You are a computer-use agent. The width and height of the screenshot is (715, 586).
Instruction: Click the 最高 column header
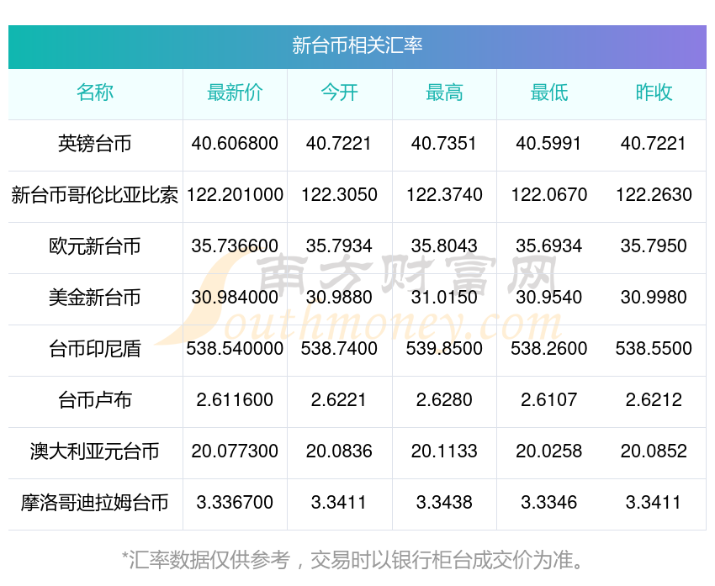[444, 92]
